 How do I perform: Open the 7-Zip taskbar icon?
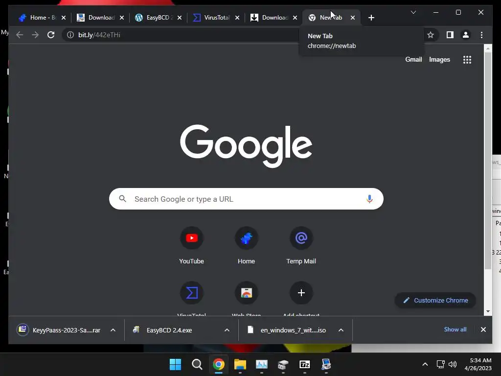click(x=304, y=364)
